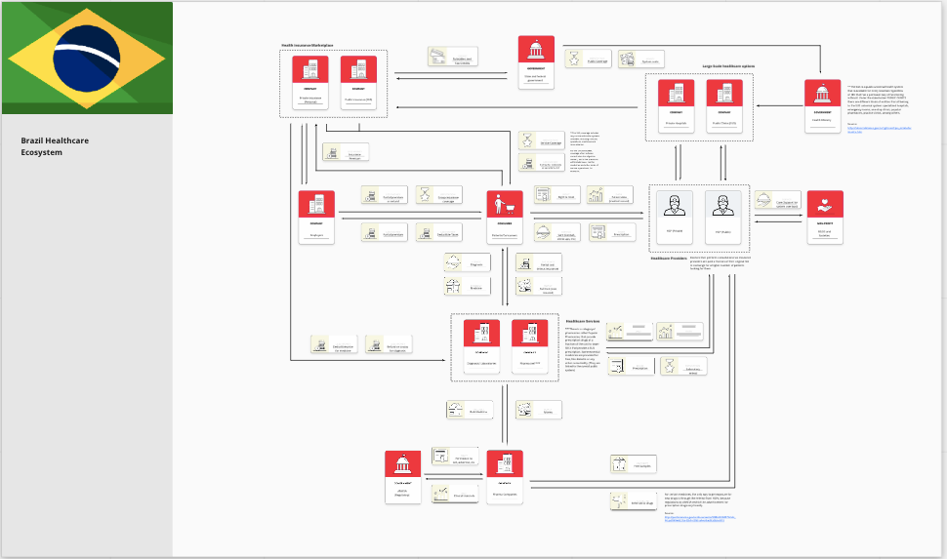Click the State and federal government card
Viewport: 947px width, 559px height.
[x=536, y=62]
